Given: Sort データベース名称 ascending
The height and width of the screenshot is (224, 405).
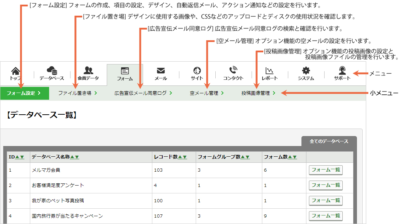Looking at the screenshot, I should [72, 157].
